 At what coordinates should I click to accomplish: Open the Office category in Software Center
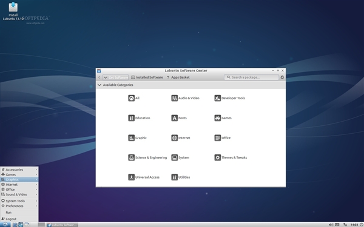(223, 138)
